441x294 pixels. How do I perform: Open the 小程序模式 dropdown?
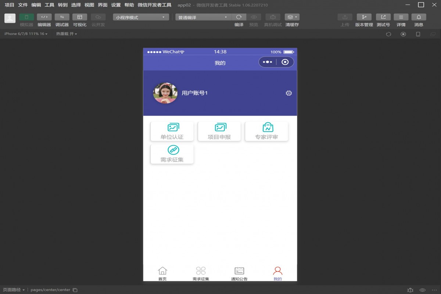coord(140,17)
